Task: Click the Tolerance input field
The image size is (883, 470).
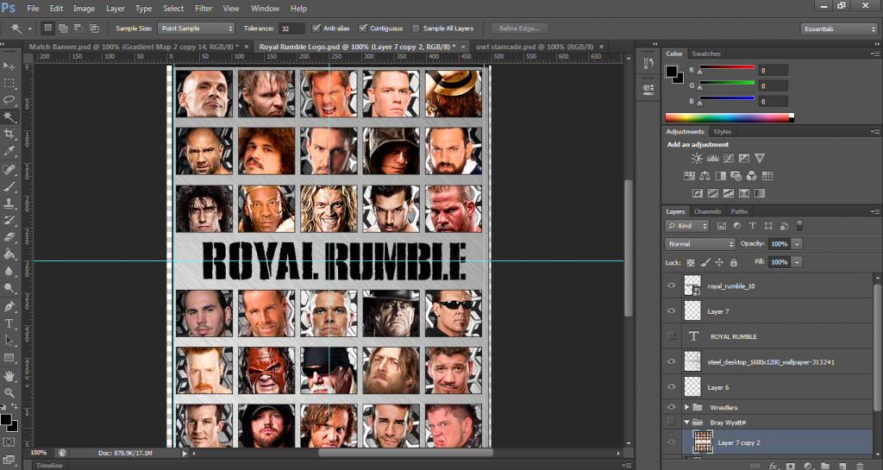Action: pos(291,28)
